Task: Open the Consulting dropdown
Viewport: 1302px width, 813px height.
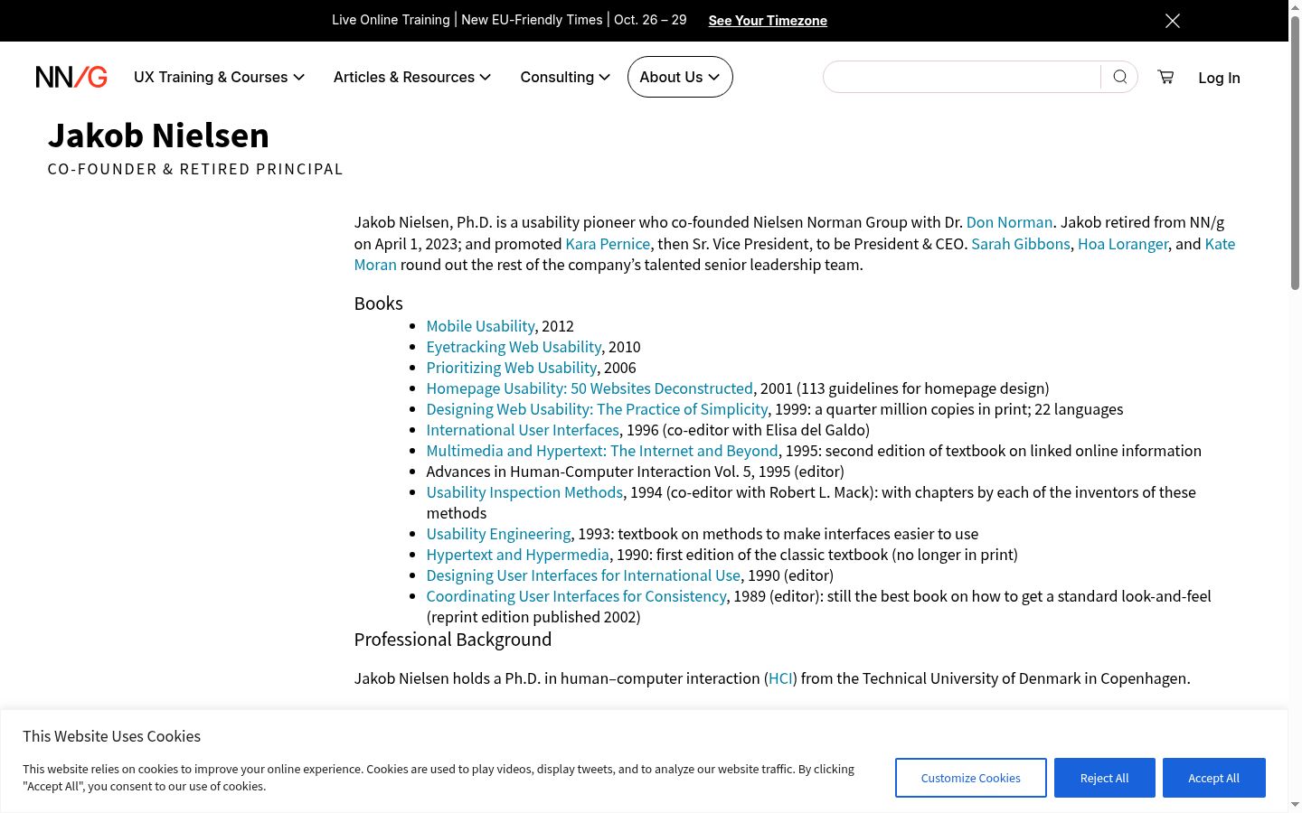Action: click(x=565, y=77)
